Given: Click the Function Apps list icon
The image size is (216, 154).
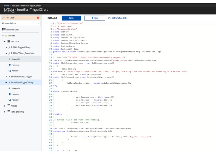Looking at the screenshot, I should [4, 30].
